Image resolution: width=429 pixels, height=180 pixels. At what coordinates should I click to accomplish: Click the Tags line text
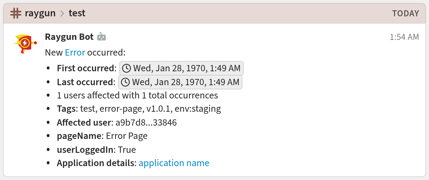pyautogui.click(x=139, y=109)
